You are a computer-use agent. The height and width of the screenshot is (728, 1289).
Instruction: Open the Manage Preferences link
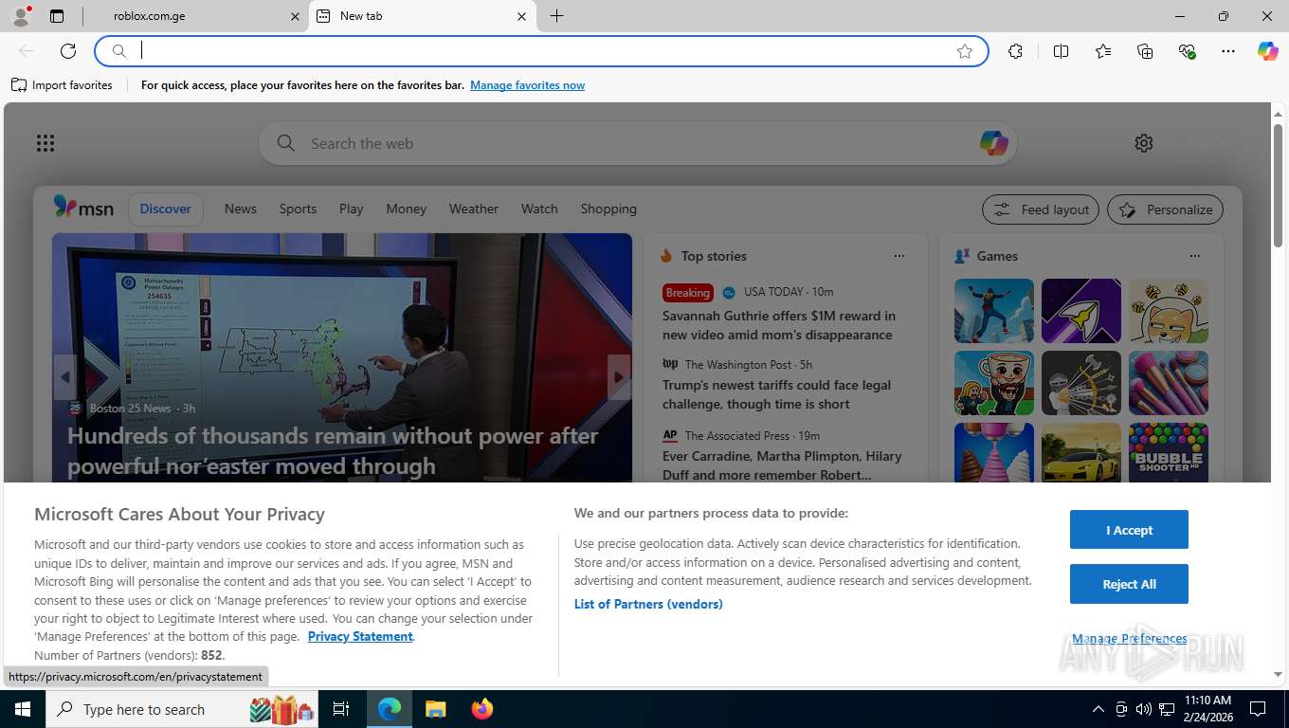click(x=1130, y=639)
